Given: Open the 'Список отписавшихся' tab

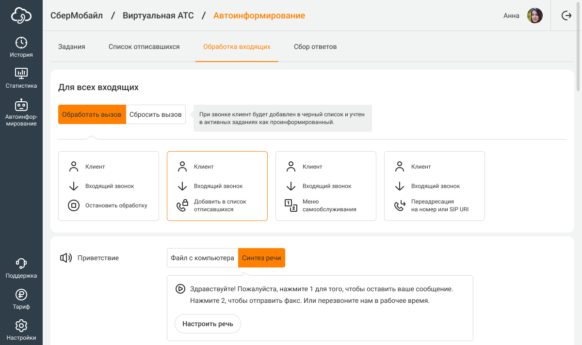Looking at the screenshot, I should coord(144,47).
